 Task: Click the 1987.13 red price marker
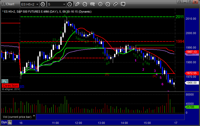coord(192,52)
